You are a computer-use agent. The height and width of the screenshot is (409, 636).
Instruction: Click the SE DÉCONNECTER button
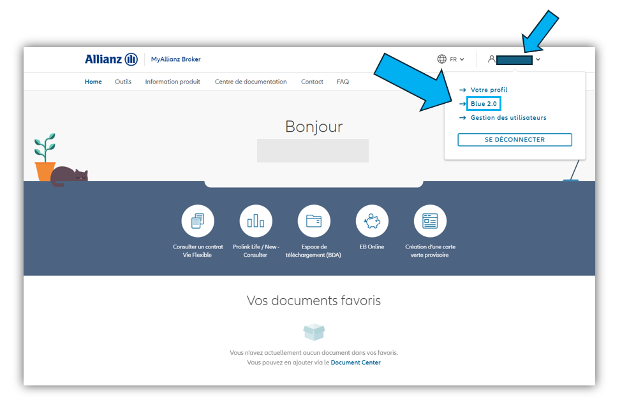514,140
